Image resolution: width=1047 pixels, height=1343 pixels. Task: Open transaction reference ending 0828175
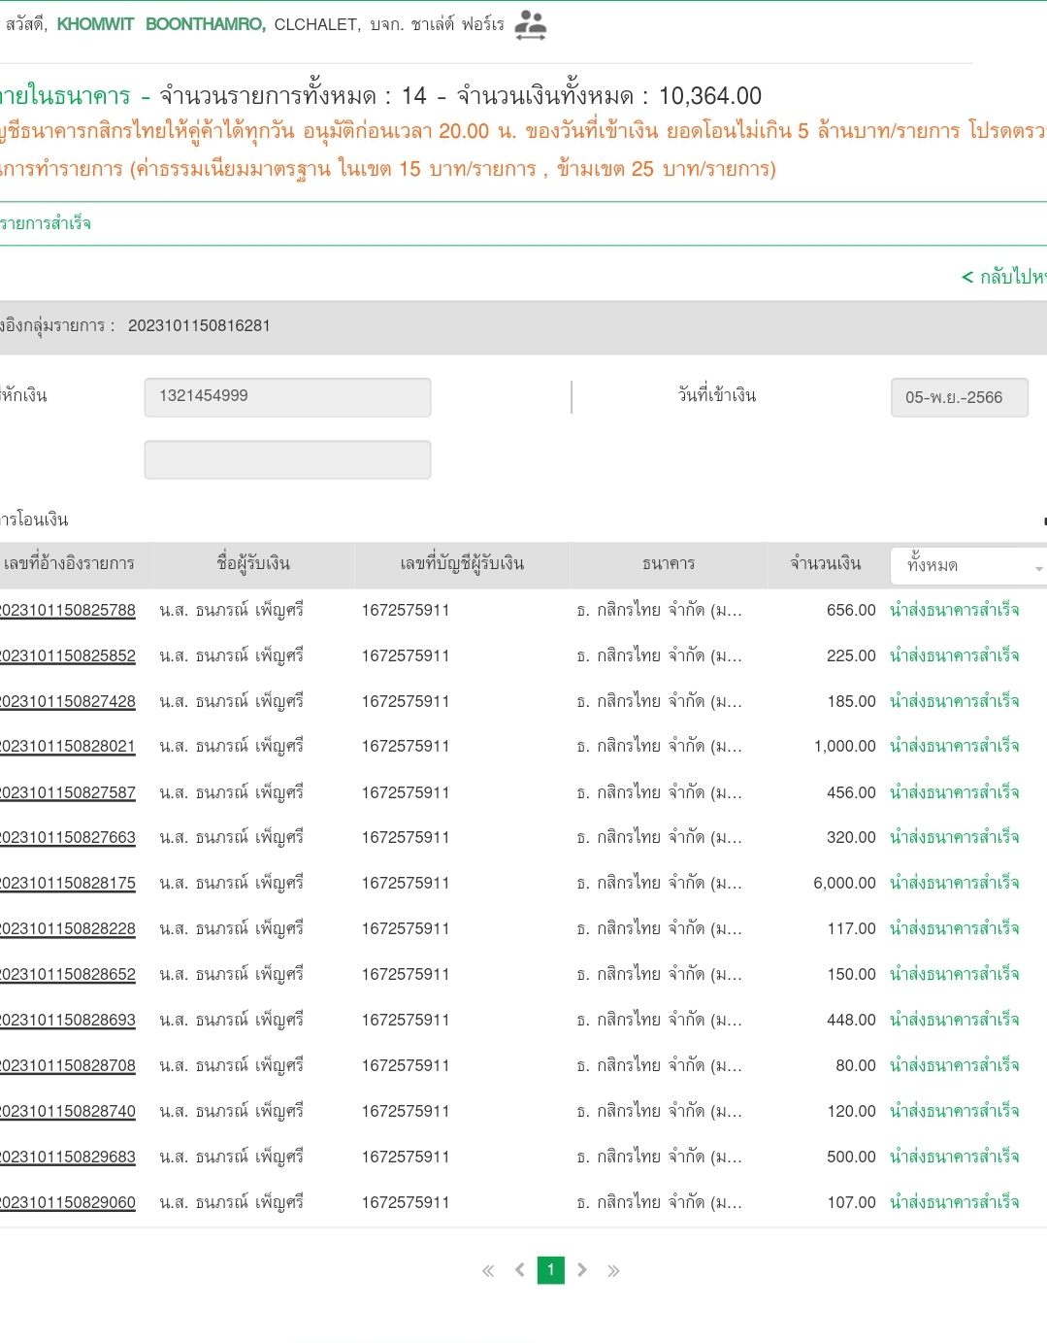point(68,883)
